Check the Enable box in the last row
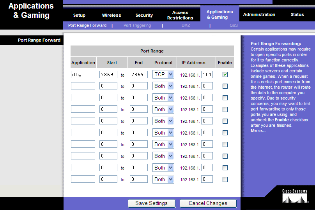 point(225,179)
